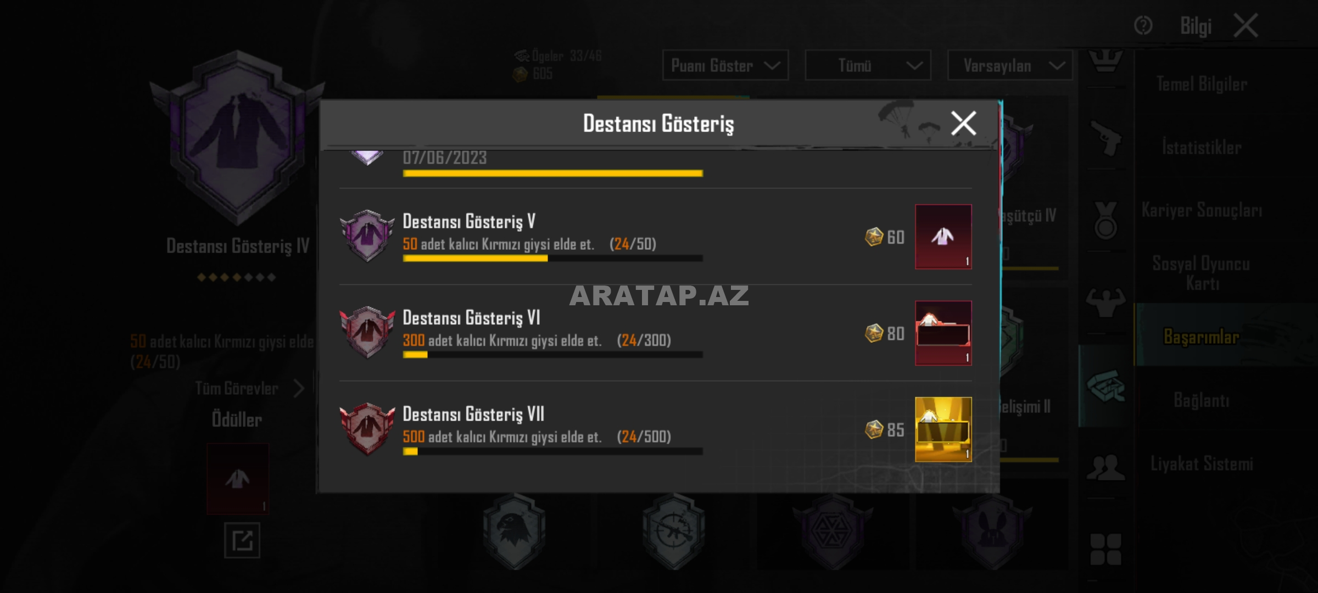The image size is (1318, 593).
Task: Click the share icon below rewards
Action: pos(242,540)
